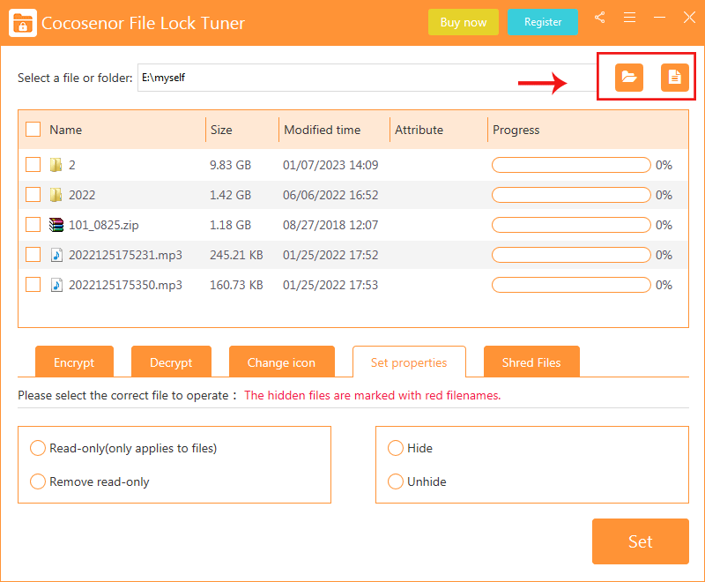The width and height of the screenshot is (705, 582).
Task: Click the Name column header
Action: click(x=65, y=130)
